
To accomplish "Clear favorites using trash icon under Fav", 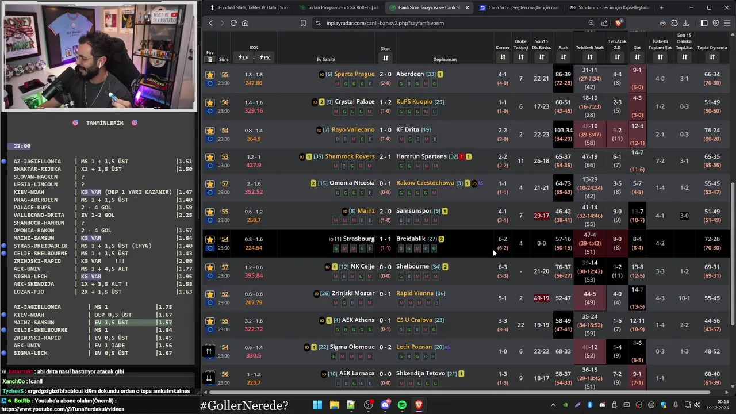I will coord(210,59).
